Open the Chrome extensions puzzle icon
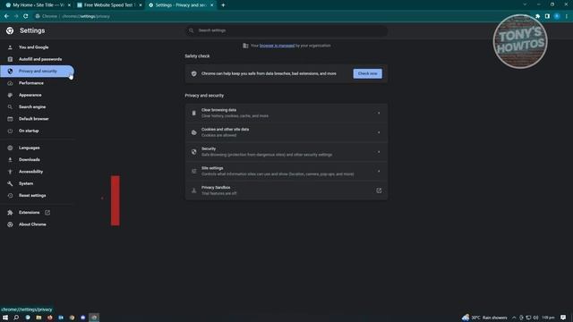This screenshot has height=322, width=573. coord(537,16)
